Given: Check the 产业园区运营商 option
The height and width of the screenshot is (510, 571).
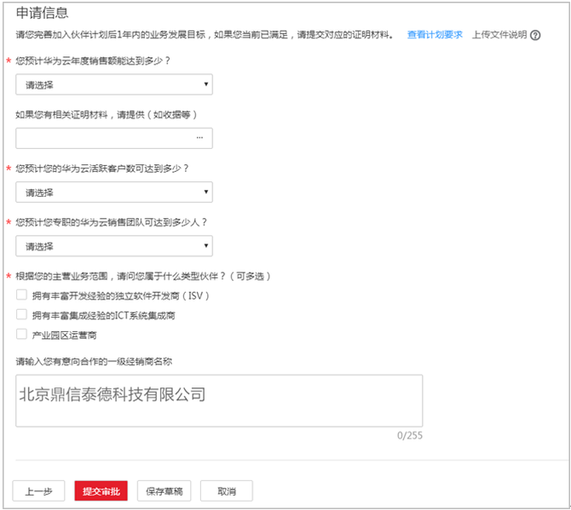Looking at the screenshot, I should coord(21,334).
